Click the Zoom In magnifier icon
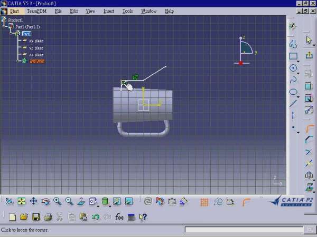The height and width of the screenshot is (237, 317). point(57,201)
